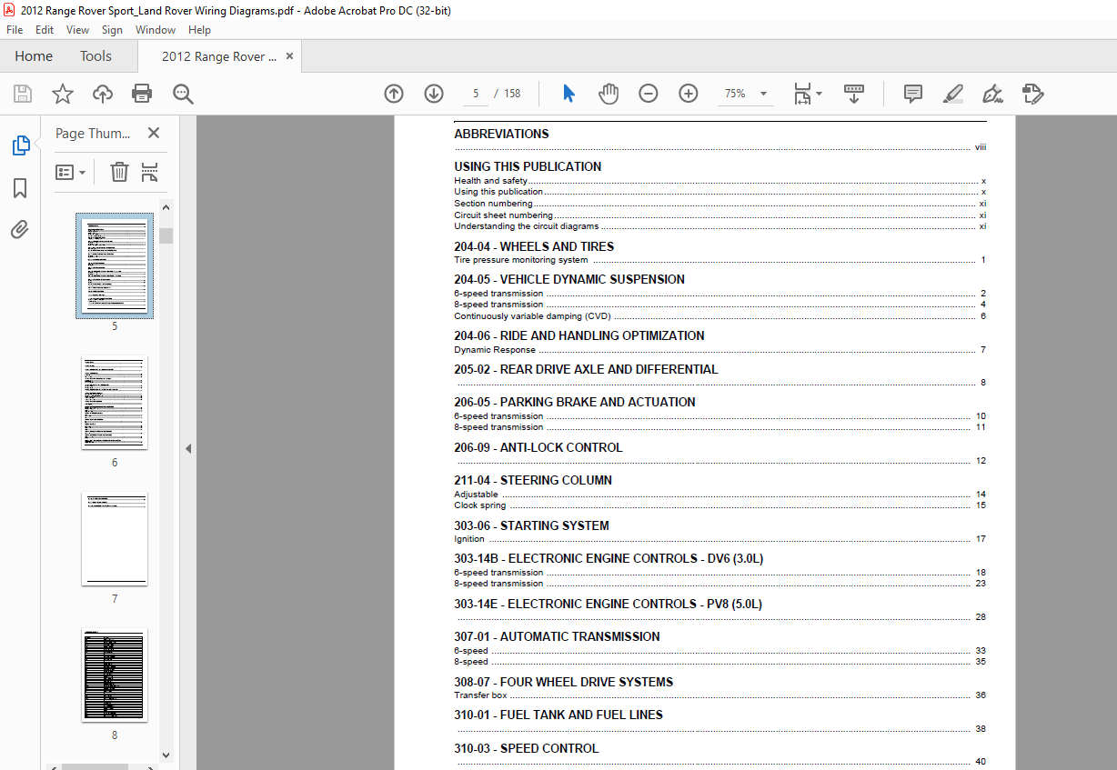Click the Tire pressure monitoring system entry
Viewport: 1117px width, 770px height.
coord(521,260)
